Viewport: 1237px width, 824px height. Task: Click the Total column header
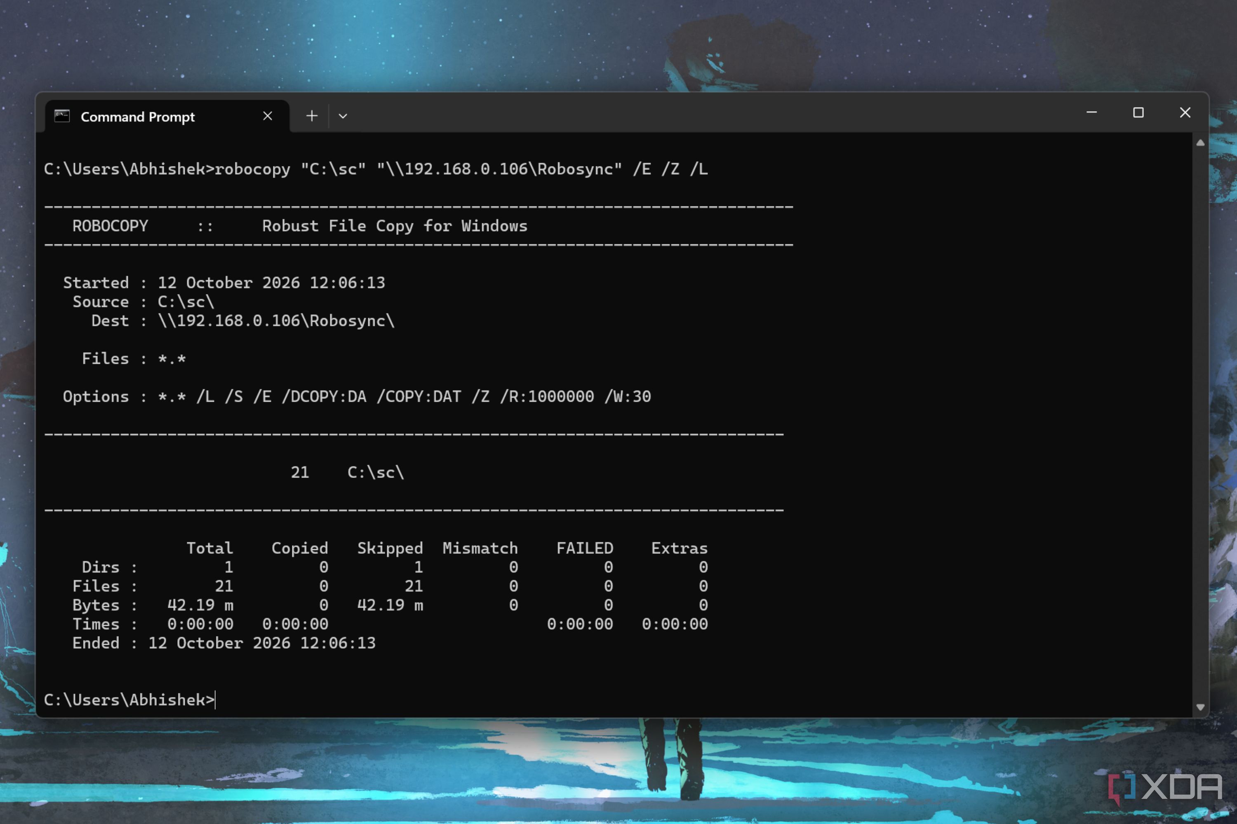click(x=209, y=548)
